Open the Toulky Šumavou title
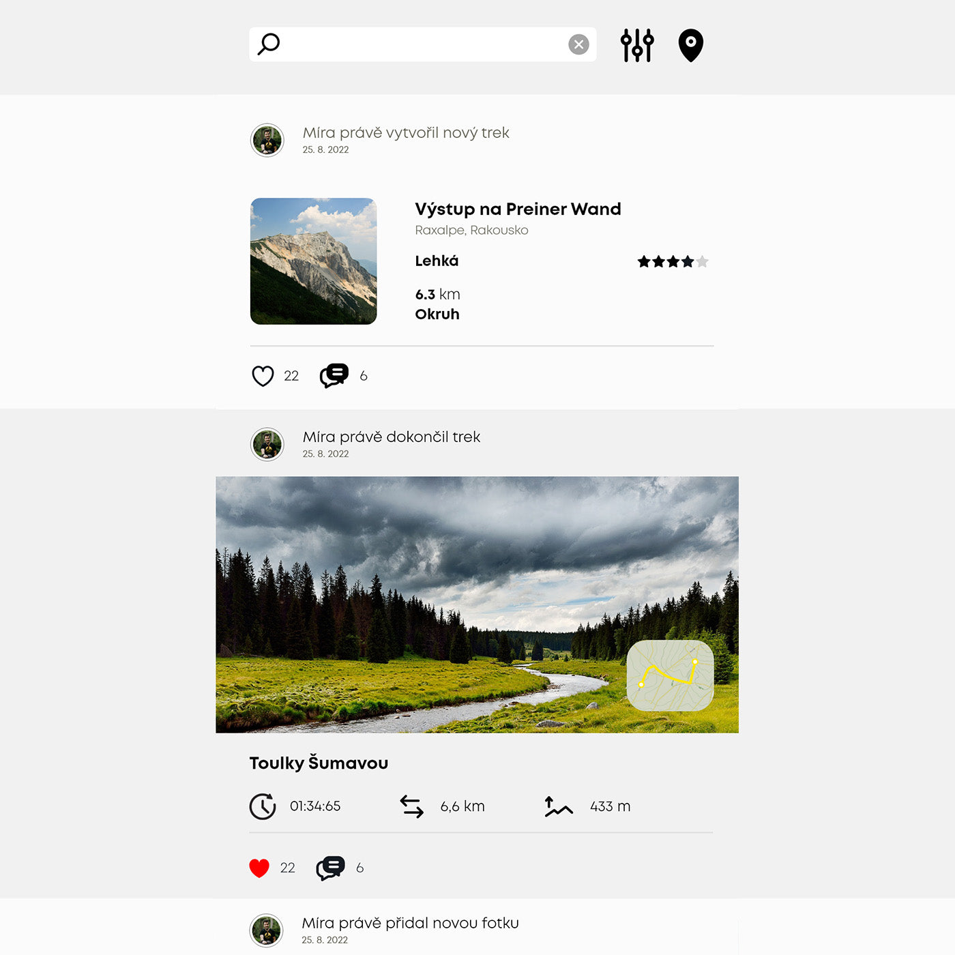The width and height of the screenshot is (955, 955). tap(319, 763)
